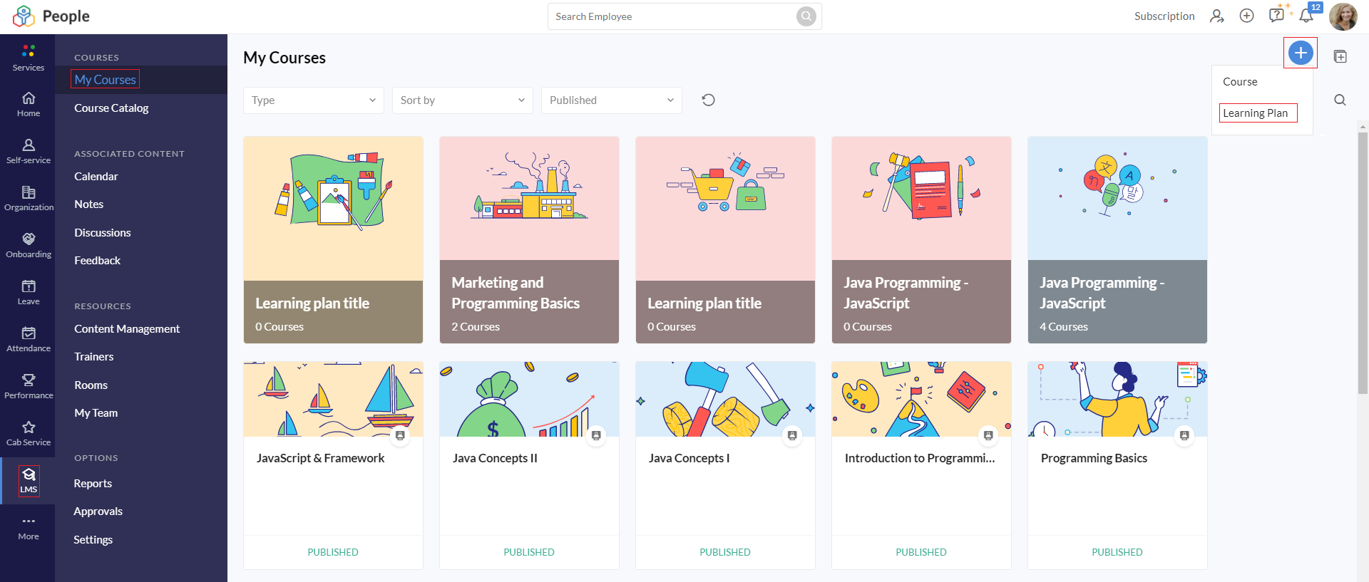Open Organization module icon

(x=29, y=192)
